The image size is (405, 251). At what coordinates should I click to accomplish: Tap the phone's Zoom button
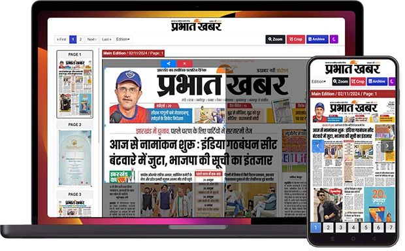coord(340,82)
